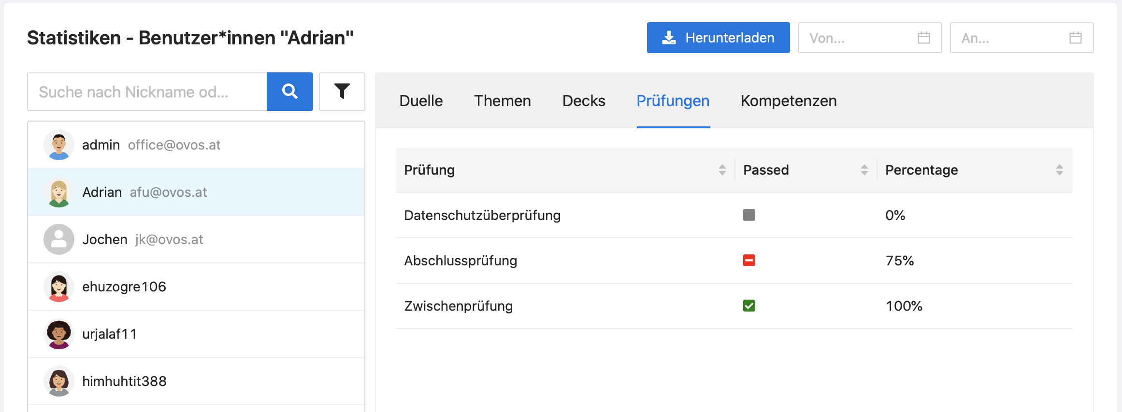Image resolution: width=1122 pixels, height=412 pixels.
Task: Switch to the Duelle tab
Action: click(x=421, y=101)
